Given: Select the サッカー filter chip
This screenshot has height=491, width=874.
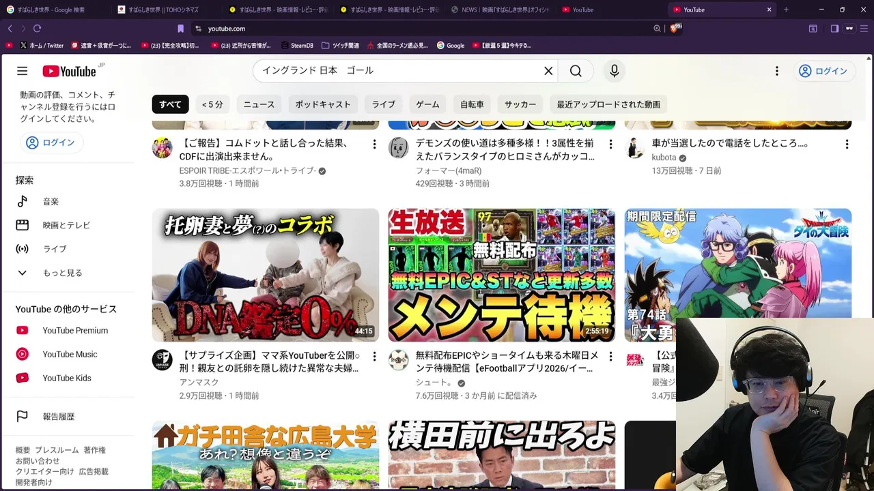Looking at the screenshot, I should coord(520,104).
